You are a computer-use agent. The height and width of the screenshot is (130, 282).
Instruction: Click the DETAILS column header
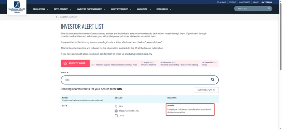tap(119, 98)
